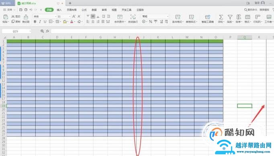Image resolution: width=274 pixels, height=156 pixels.
Task: Open the 视图 (View) tab
Action: (114, 10)
